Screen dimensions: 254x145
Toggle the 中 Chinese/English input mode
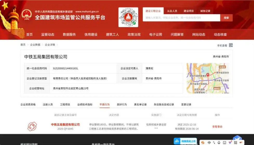coord(209,143)
